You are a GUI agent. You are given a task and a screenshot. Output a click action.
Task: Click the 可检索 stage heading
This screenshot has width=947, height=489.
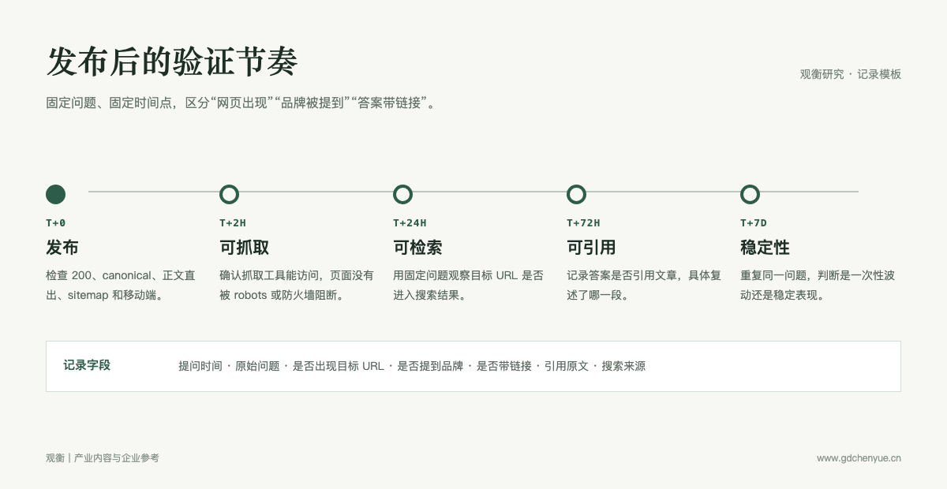point(417,248)
